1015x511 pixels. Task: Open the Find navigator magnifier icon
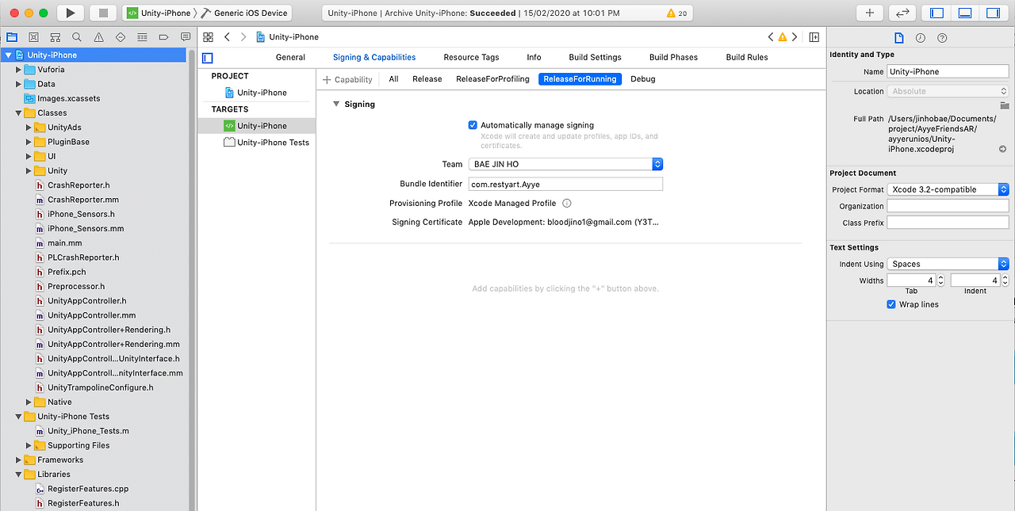pyautogui.click(x=76, y=37)
